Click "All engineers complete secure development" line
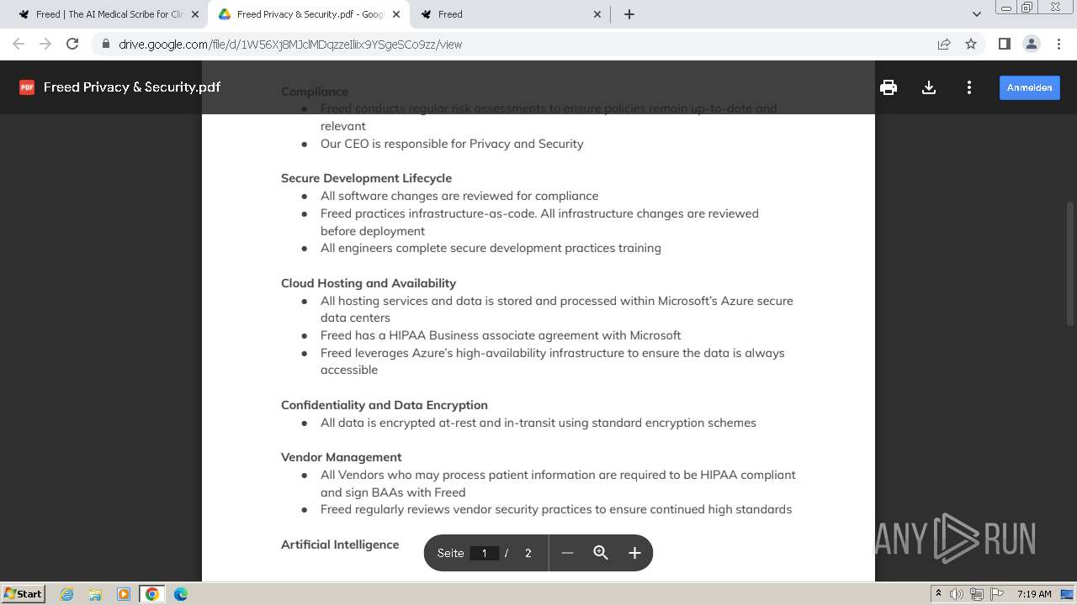1077x605 pixels. [491, 248]
